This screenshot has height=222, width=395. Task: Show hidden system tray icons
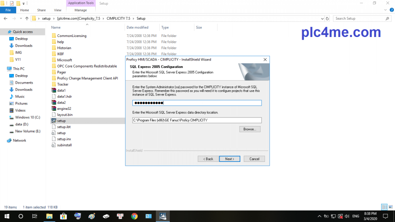tap(320, 216)
